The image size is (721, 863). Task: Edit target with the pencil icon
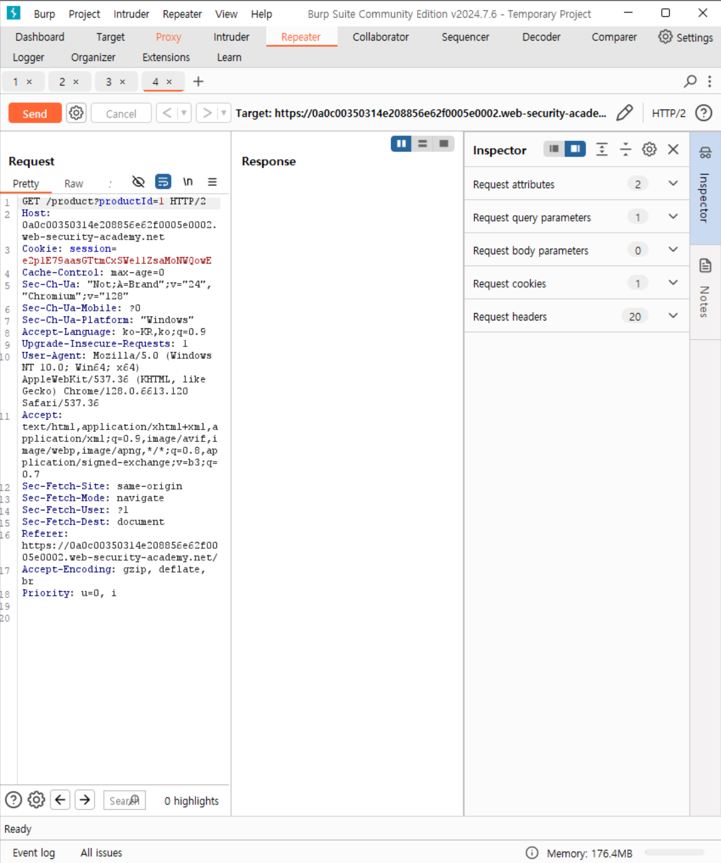click(624, 113)
